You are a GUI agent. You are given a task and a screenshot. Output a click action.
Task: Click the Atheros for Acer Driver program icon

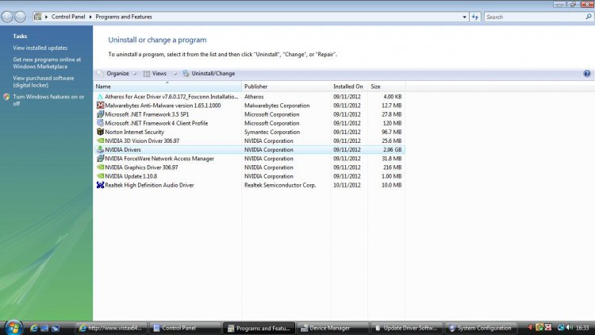[100, 97]
